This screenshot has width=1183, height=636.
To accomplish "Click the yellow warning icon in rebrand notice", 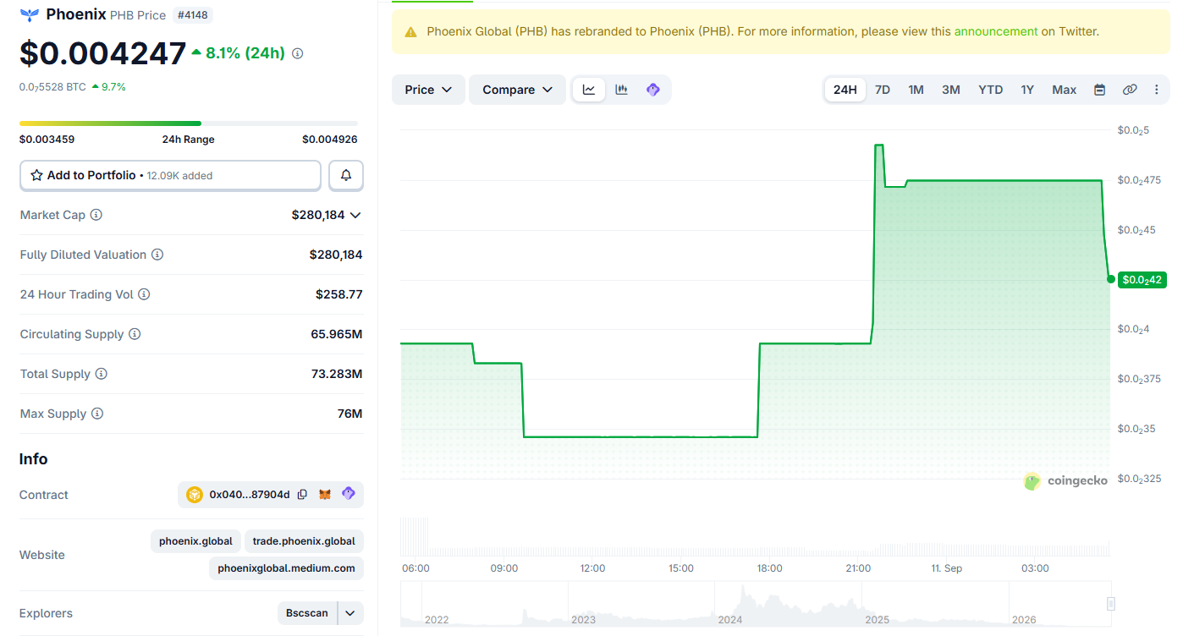I will [410, 32].
